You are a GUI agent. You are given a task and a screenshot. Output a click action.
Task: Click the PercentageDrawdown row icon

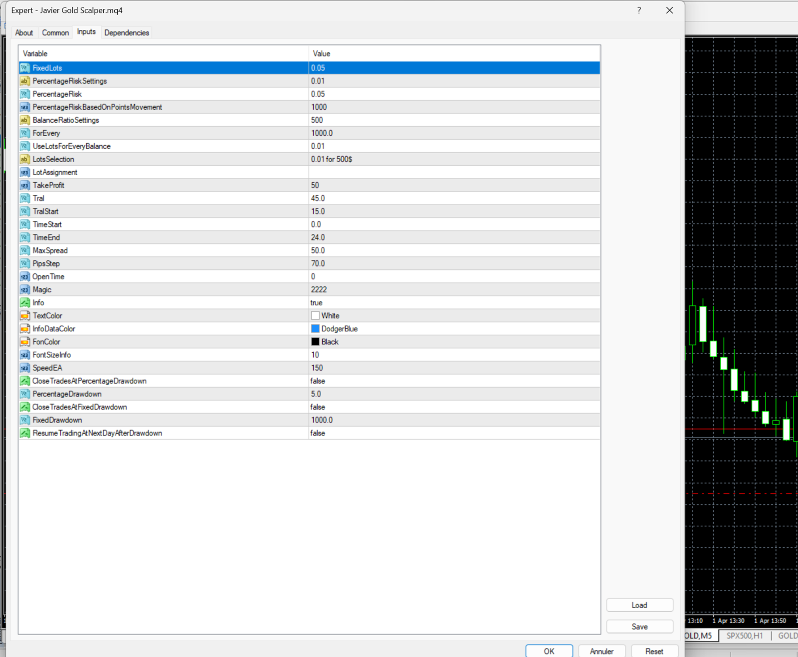[x=24, y=394]
